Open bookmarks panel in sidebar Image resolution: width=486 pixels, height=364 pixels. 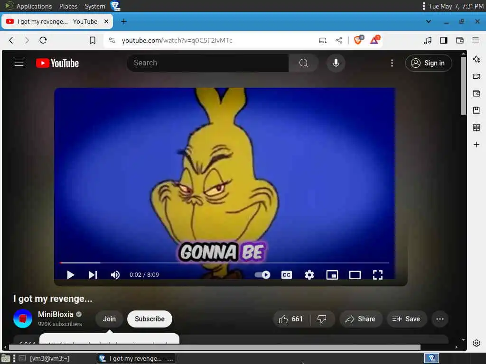tap(477, 110)
